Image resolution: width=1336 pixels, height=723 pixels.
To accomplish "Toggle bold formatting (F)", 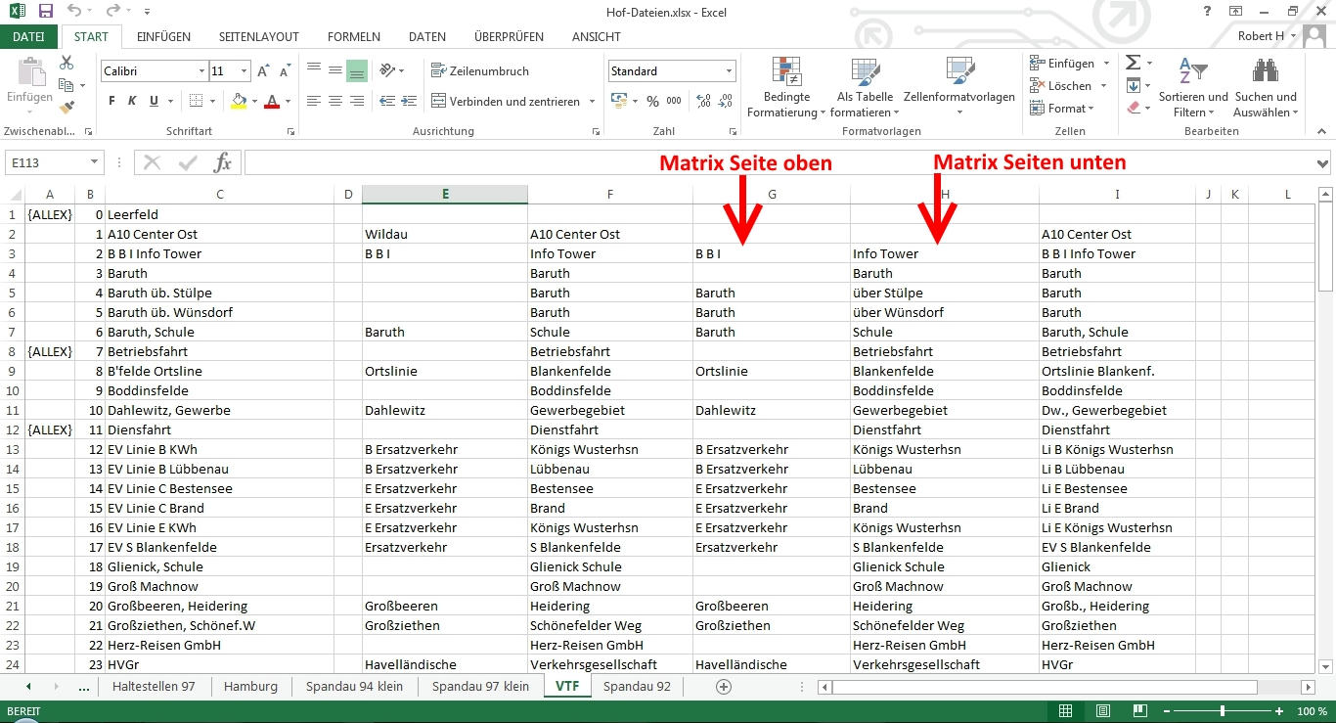I will (x=111, y=101).
